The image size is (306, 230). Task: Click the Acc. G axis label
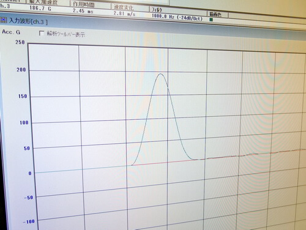11,32
